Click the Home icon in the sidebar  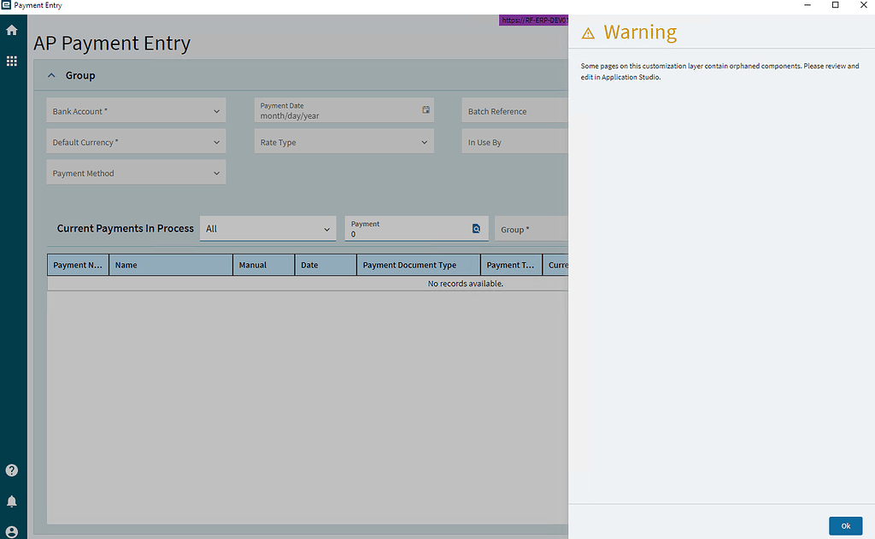[12, 29]
